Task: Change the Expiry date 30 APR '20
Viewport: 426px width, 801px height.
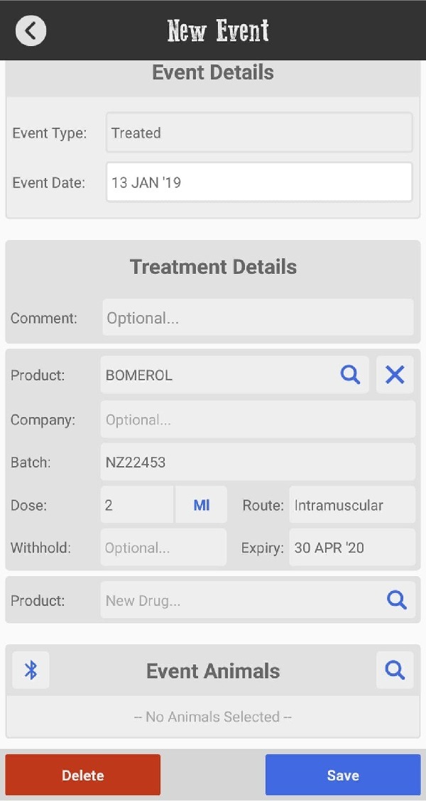Action: [x=352, y=547]
